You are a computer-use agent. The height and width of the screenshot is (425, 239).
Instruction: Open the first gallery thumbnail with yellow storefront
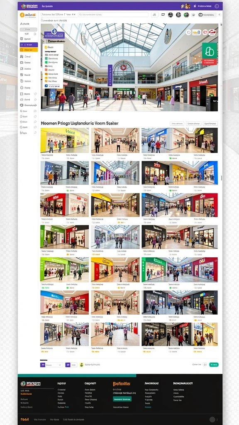point(65,140)
